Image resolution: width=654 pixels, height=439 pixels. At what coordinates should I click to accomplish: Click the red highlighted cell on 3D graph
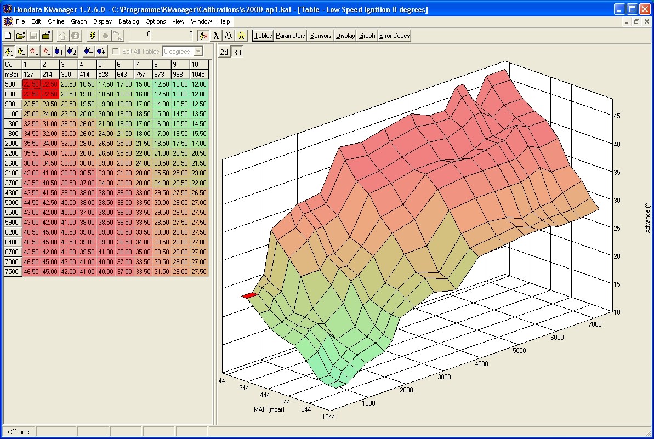(x=250, y=295)
